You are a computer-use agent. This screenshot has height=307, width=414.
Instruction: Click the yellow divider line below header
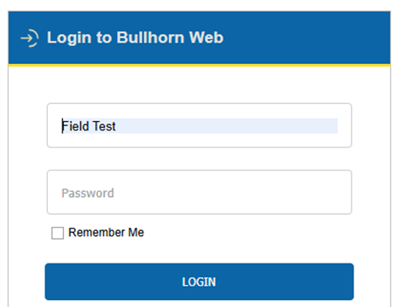click(x=199, y=66)
